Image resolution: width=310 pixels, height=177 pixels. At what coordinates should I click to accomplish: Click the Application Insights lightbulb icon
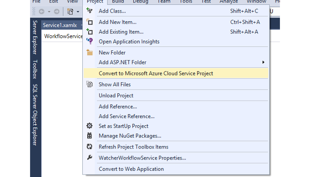coord(89,41)
